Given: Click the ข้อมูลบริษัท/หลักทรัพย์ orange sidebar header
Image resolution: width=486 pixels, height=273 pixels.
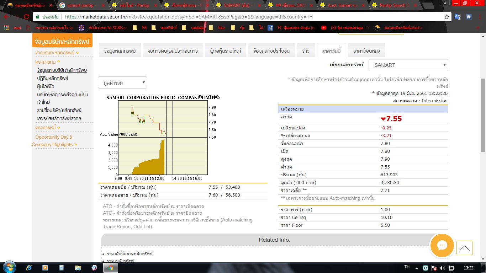Looking at the screenshot, I should tap(62, 41).
